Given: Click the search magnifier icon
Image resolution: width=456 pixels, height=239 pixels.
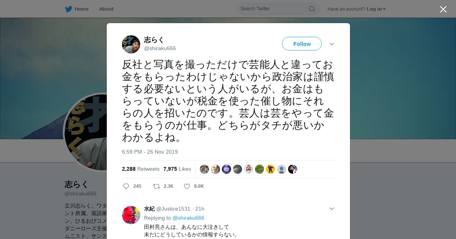Looking at the screenshot, I should [312, 9].
